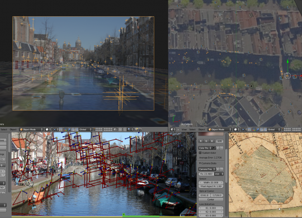Toggle the red channel R button
Screen dimensions: 302x218
201,141
